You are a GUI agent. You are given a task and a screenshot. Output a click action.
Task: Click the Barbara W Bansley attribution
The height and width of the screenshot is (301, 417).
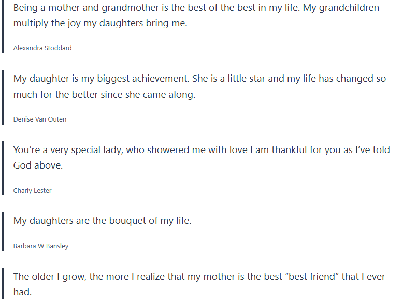41,246
